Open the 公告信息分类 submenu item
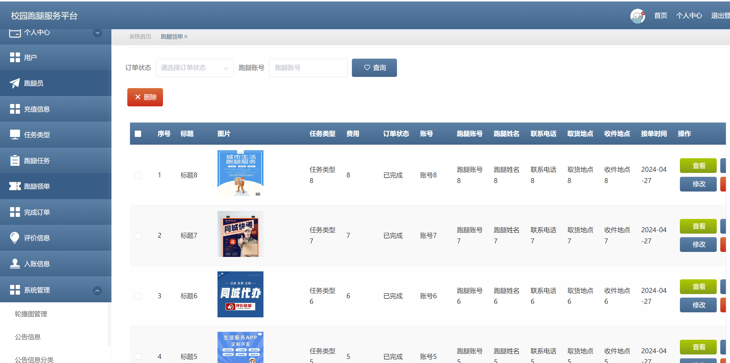The width and height of the screenshot is (730, 363). pyautogui.click(x=34, y=359)
